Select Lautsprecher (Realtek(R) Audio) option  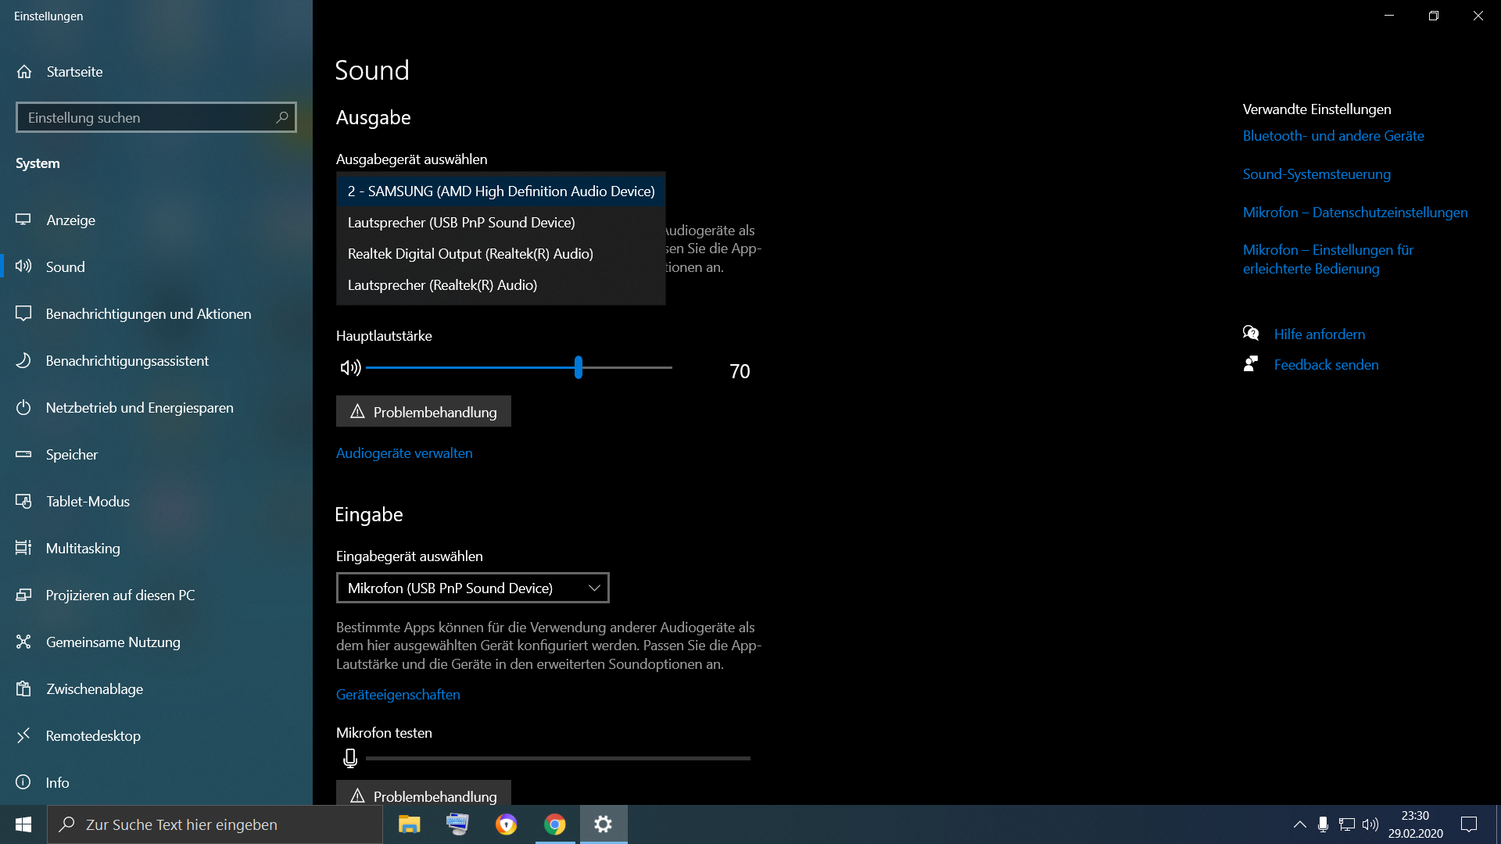click(442, 285)
